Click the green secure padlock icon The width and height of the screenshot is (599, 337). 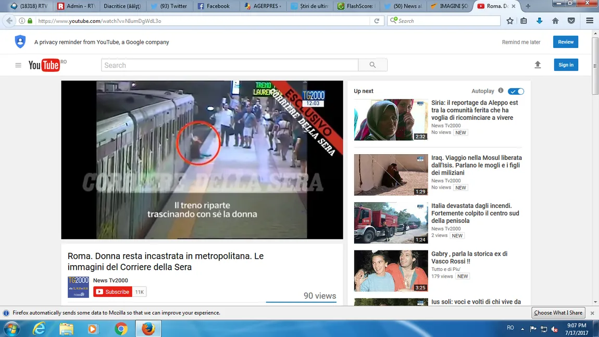click(30, 21)
